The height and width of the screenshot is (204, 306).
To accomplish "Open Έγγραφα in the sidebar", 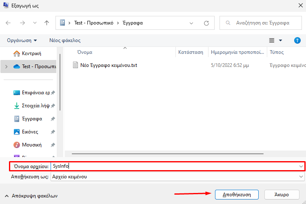I will [28, 119].
